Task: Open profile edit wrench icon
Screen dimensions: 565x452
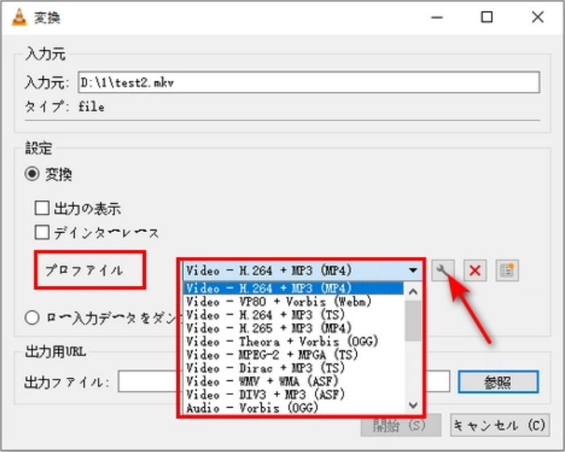Action: pyautogui.click(x=442, y=271)
